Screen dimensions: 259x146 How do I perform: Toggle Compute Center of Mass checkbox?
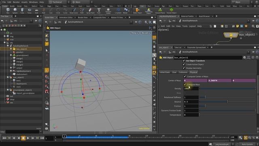click(185, 77)
